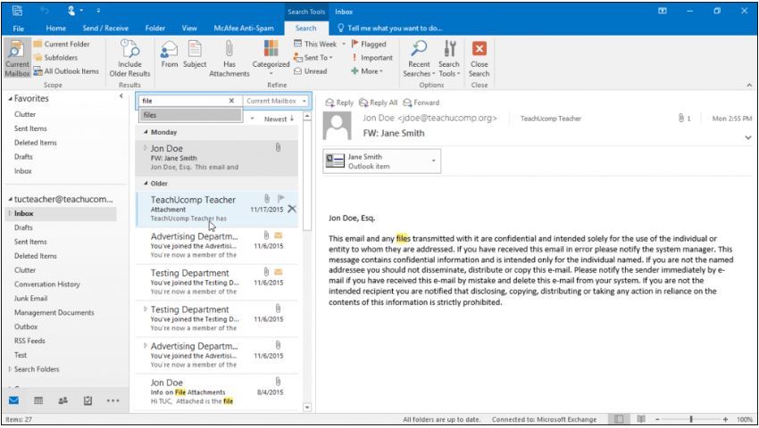Open the Search Tools icon
The height and width of the screenshot is (428, 759).
(x=449, y=48)
